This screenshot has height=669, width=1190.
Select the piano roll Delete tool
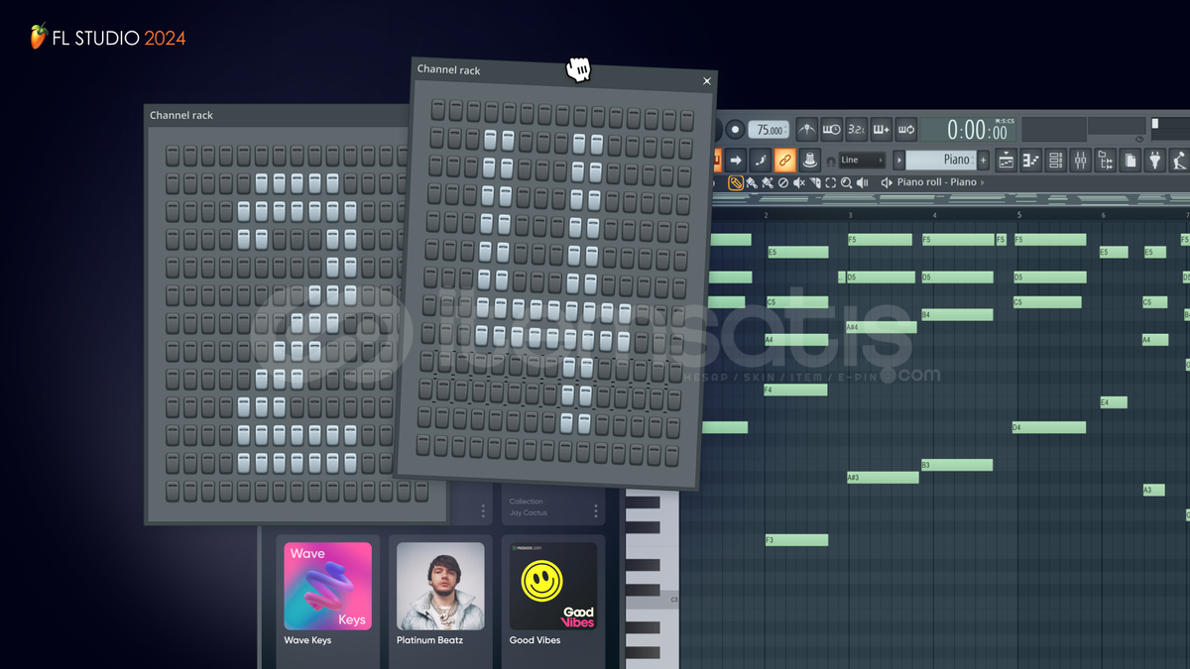782,182
